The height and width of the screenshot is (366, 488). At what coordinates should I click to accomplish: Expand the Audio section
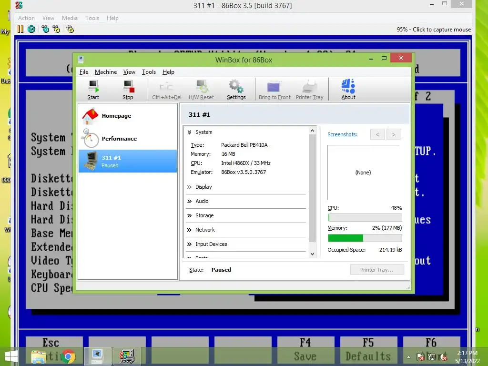click(x=189, y=202)
